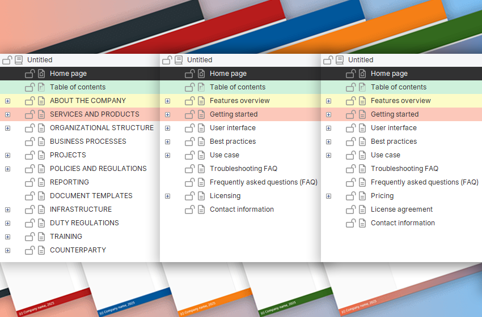Screen dimensions: 482x317
Task: Select the Pricing topic label
Action: coord(382,196)
